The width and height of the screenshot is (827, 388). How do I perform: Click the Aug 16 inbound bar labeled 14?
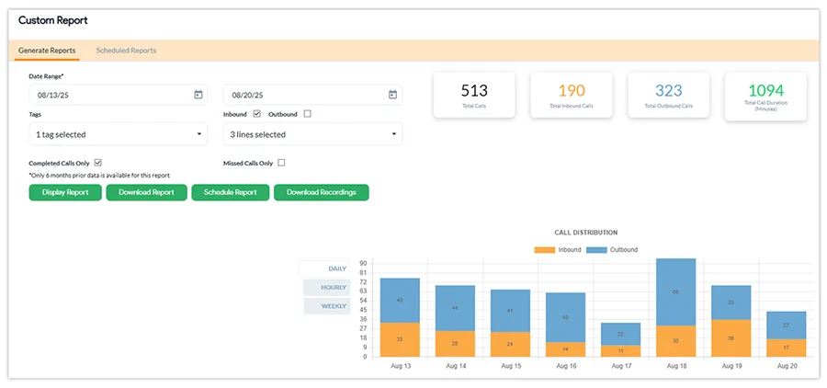click(565, 349)
